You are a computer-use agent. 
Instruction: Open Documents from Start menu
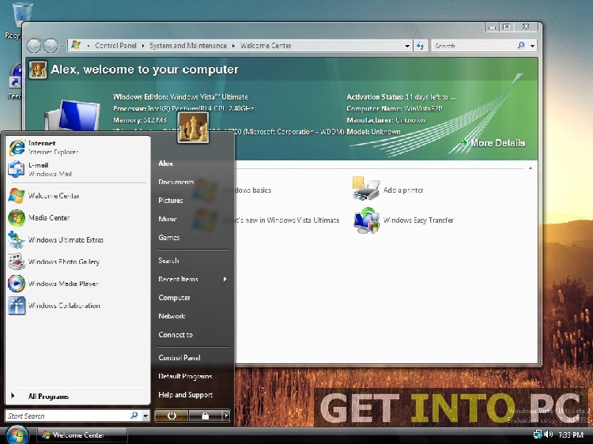(x=176, y=182)
